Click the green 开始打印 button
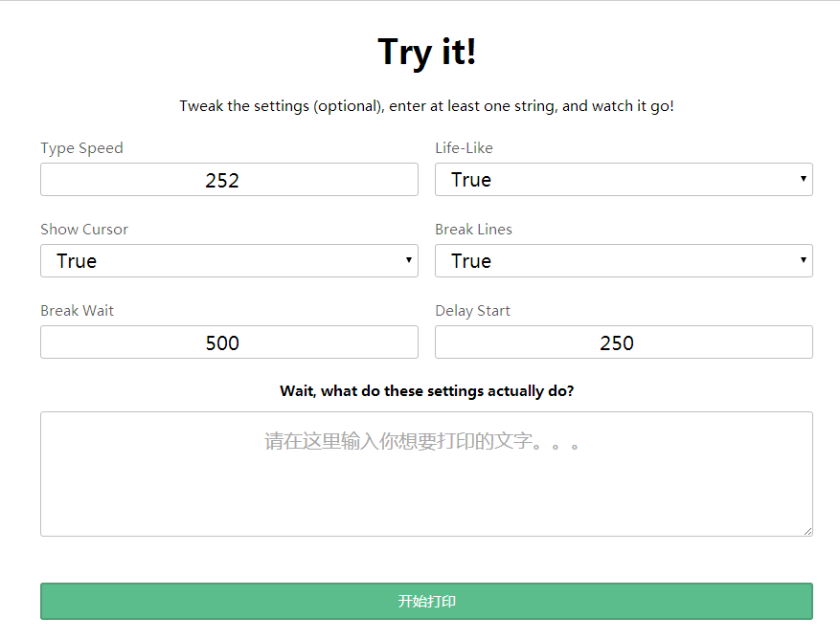 click(x=426, y=602)
